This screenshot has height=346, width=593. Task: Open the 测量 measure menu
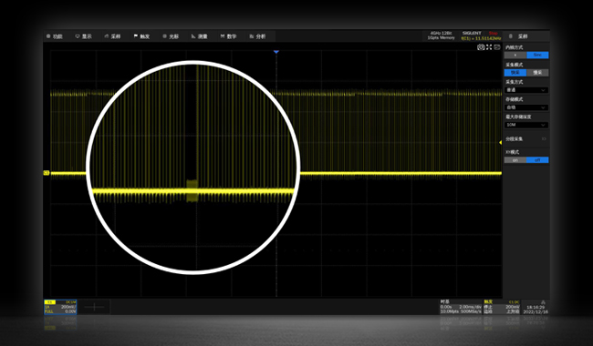(199, 36)
